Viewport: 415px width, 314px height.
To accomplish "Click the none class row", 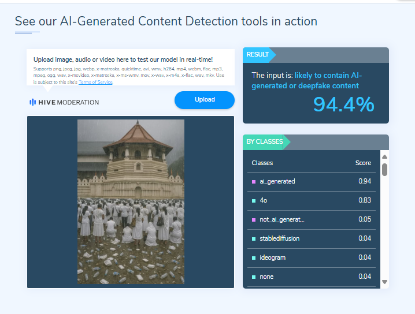I will coord(311,276).
